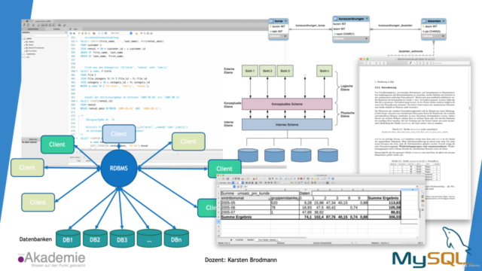The width and height of the screenshot is (482, 271).
Task: Focus the search field in the PDF viewer
Action: point(450,63)
